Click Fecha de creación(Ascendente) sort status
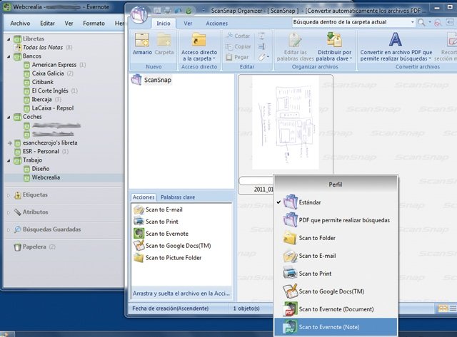The image size is (457, 337). (170, 309)
